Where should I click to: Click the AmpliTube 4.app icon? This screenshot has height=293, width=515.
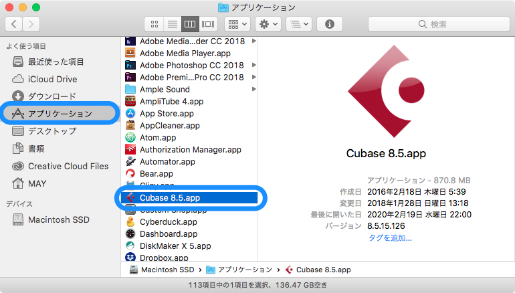[x=130, y=102]
